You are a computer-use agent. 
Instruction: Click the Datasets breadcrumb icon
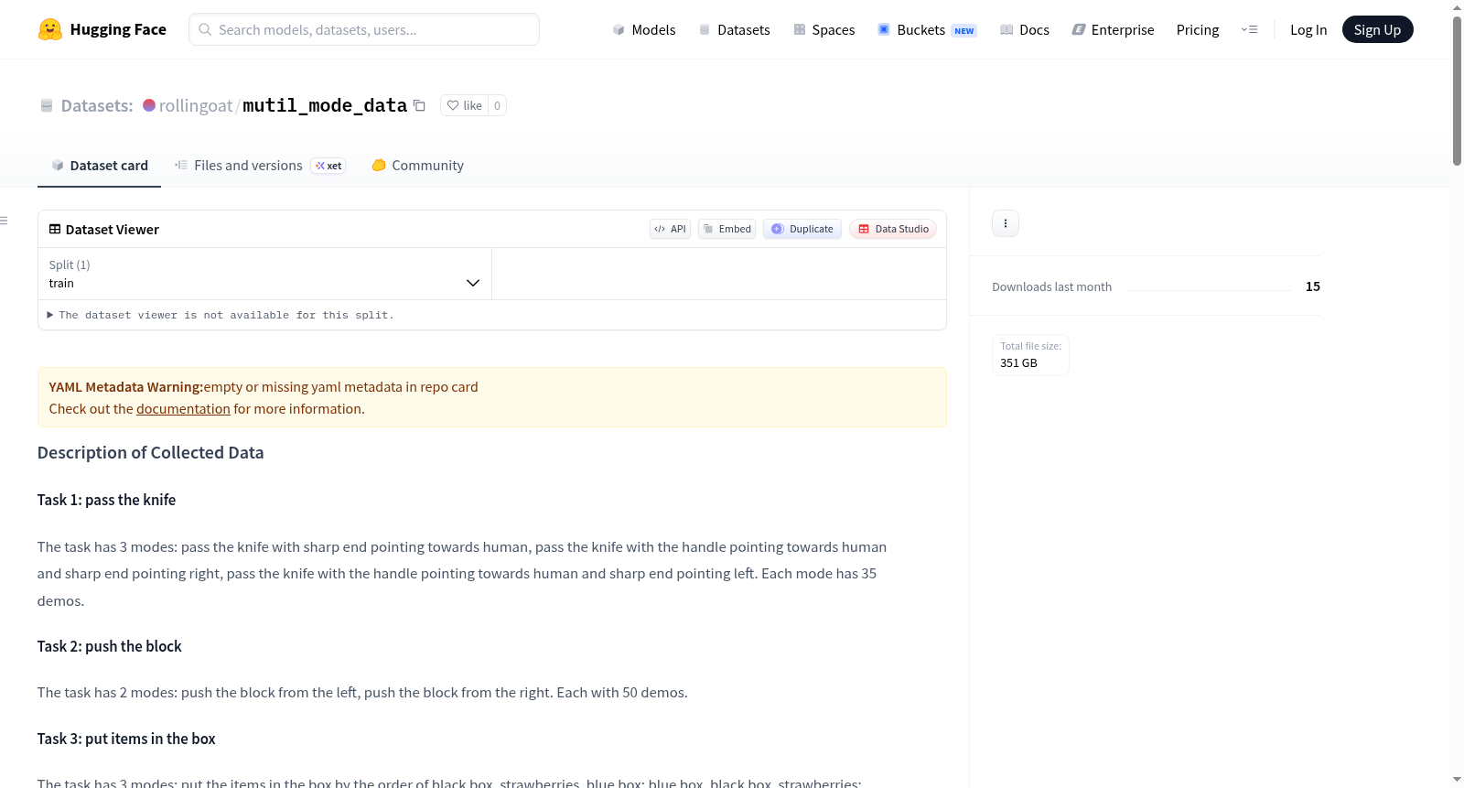pos(47,105)
